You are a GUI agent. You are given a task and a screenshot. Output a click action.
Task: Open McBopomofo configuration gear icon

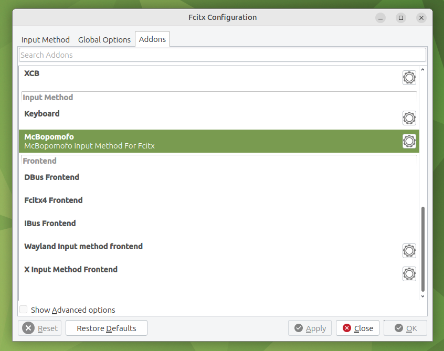tap(409, 141)
